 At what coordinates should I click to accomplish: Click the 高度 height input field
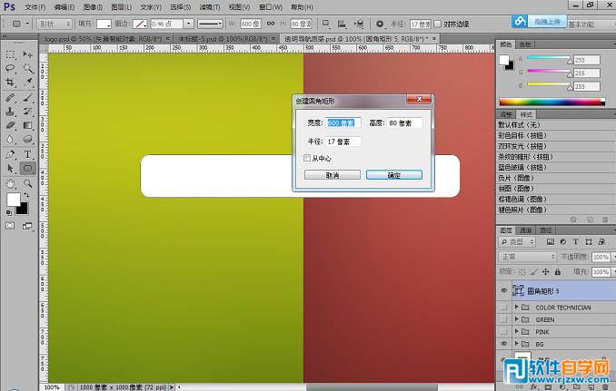pyautogui.click(x=404, y=122)
